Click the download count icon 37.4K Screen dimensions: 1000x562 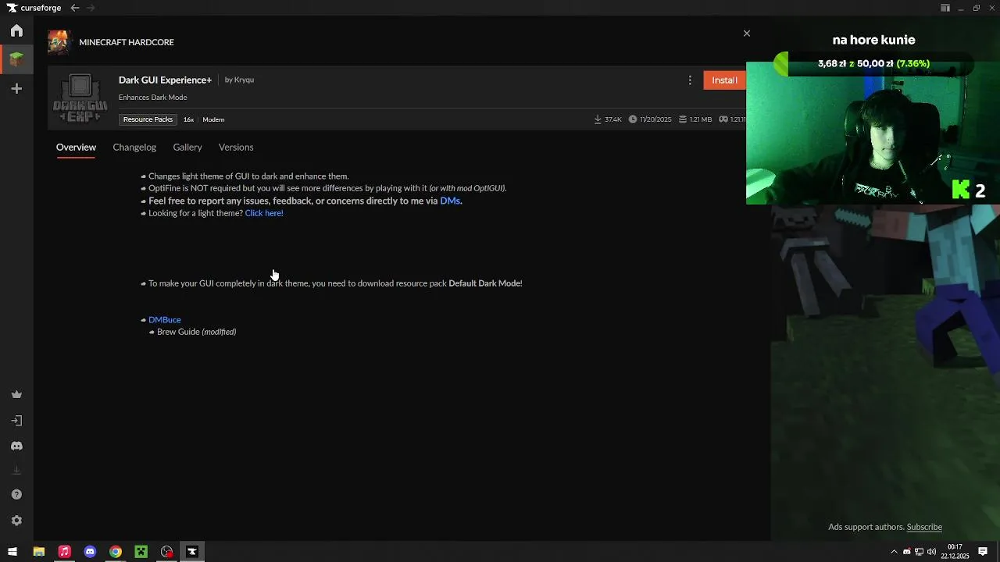(x=598, y=119)
